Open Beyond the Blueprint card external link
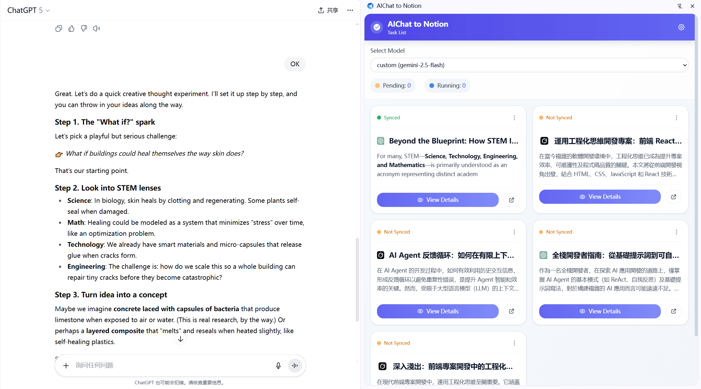 coord(512,200)
